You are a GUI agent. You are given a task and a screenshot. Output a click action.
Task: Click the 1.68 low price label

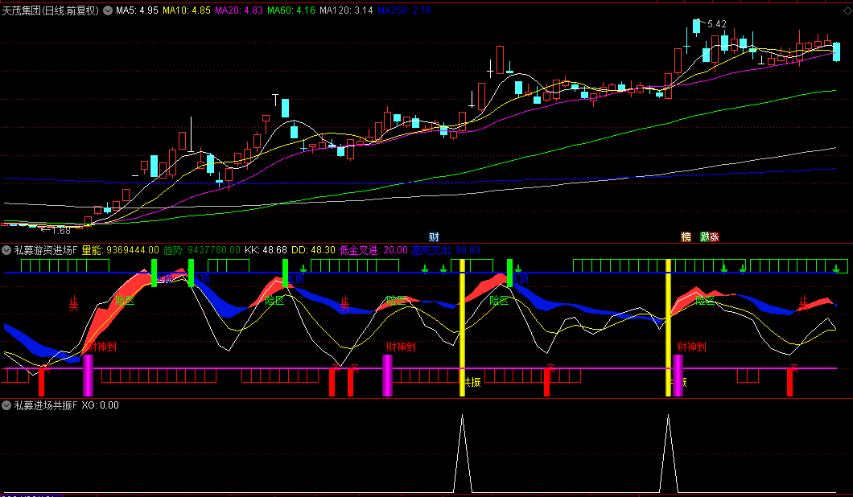click(x=59, y=231)
